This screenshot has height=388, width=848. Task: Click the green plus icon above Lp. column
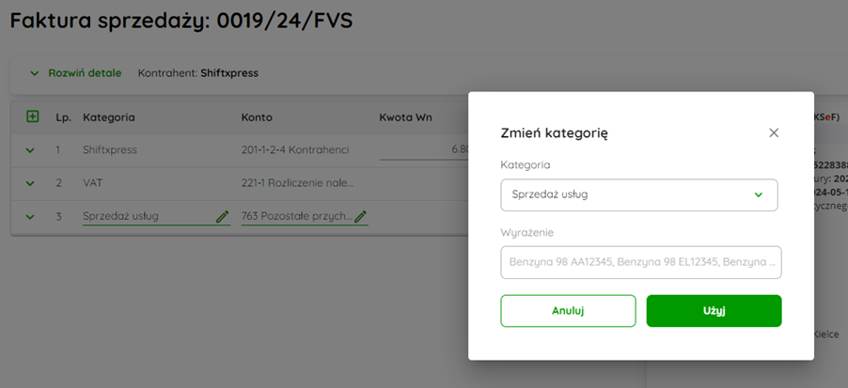tap(33, 116)
